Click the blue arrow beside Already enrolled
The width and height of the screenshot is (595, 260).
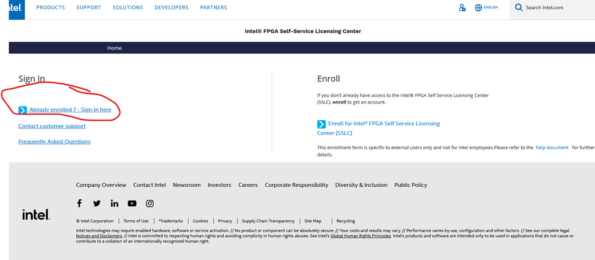[x=23, y=110]
